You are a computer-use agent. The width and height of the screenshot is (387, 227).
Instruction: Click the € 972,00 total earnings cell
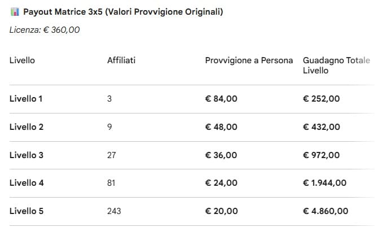tap(322, 155)
